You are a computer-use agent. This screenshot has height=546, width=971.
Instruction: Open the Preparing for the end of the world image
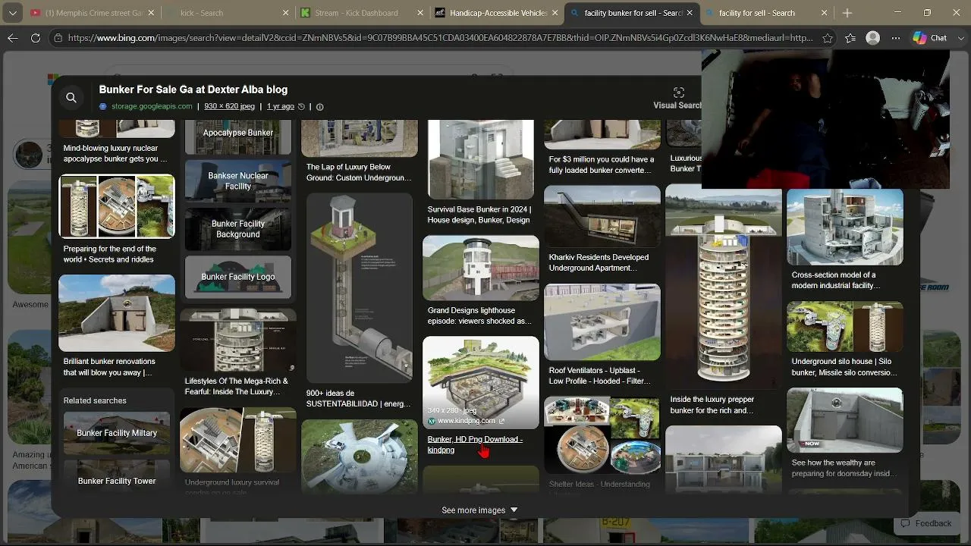pyautogui.click(x=117, y=206)
